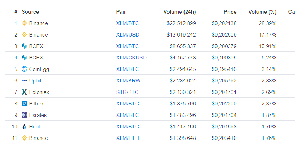Select the price $0,200379

tap(224, 46)
